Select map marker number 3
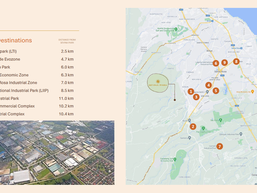The image size is (257, 193). click(x=196, y=97)
